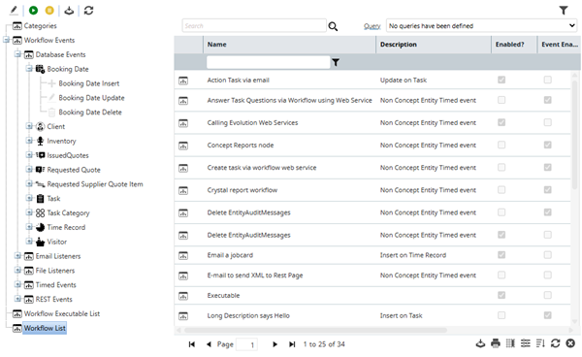Click the row icon for Crystal report workflow
The image size is (582, 357).
(x=183, y=191)
